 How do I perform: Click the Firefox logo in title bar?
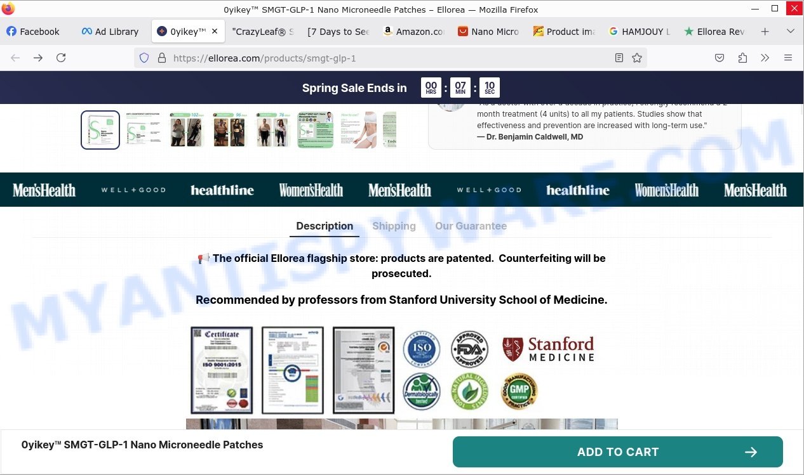pos(8,9)
